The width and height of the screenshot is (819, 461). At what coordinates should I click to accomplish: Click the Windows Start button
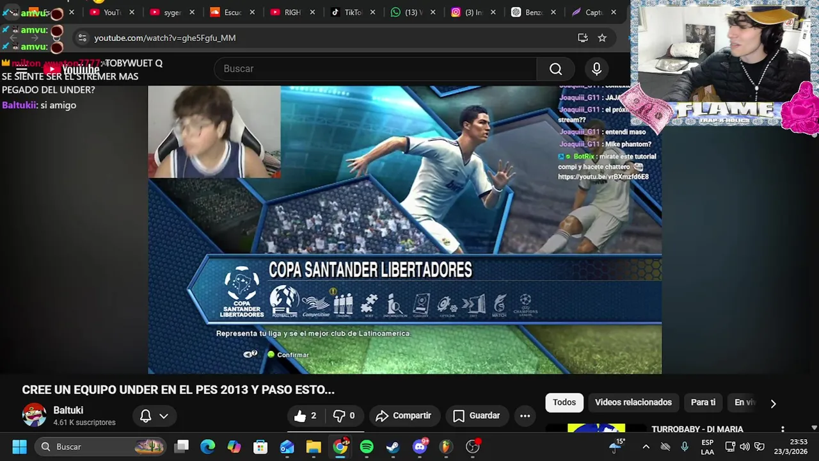[19, 447]
